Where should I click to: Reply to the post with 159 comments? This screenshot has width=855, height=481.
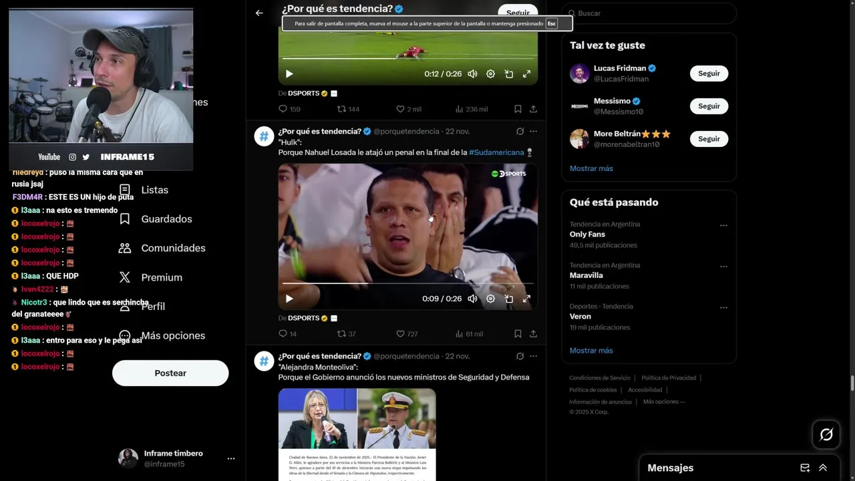(289, 109)
